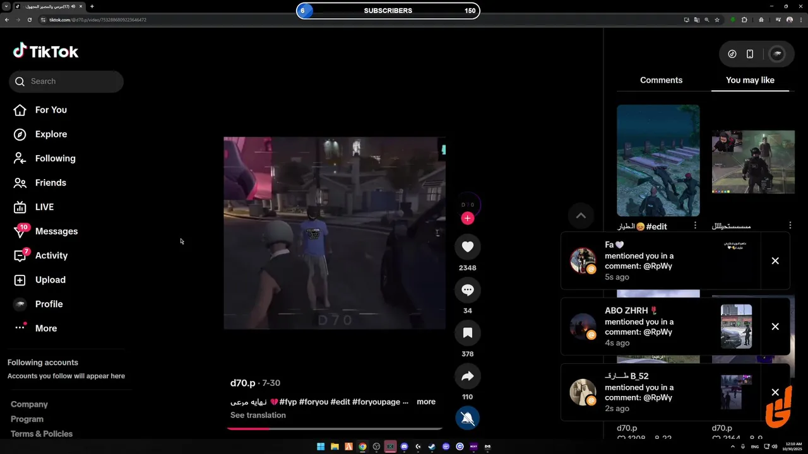The height and width of the screenshot is (454, 808).
Task: Open TikTok coins icon top right
Action: coord(732,54)
